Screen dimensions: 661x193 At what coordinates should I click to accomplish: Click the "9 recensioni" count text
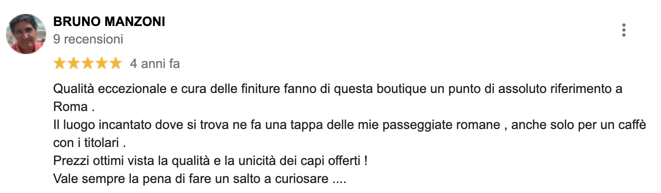(88, 38)
